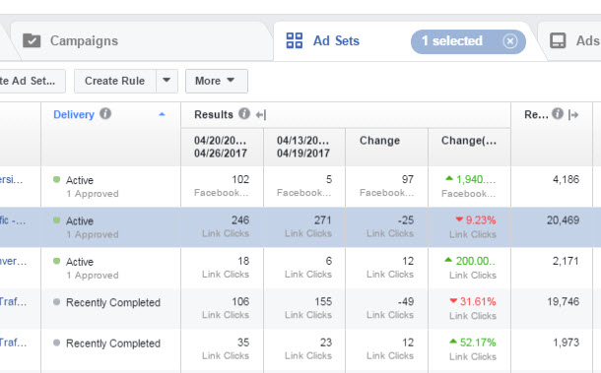Select the Recently Completed row with 106 link clicks
601x373 pixels.
coord(300,309)
